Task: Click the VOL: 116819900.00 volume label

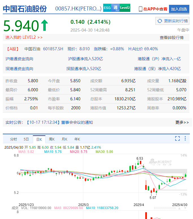Action: 36,208
